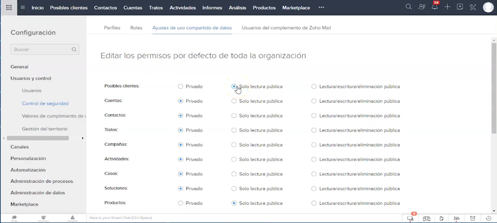Click the magnifier icon in the Buscar field
This screenshot has width=497, height=223.
tap(74, 50)
